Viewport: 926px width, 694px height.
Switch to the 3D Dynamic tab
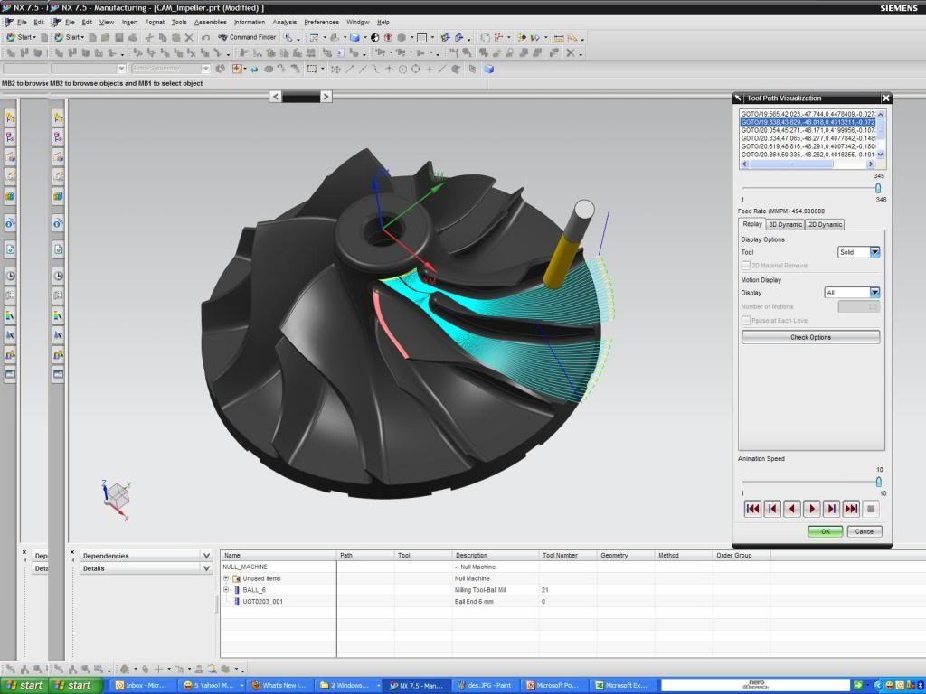(786, 224)
